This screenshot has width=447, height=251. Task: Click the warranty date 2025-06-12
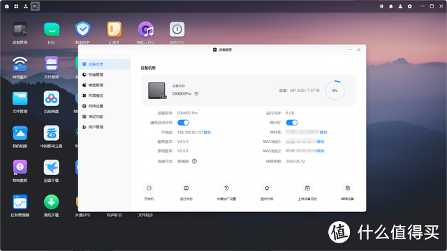[x=295, y=161]
